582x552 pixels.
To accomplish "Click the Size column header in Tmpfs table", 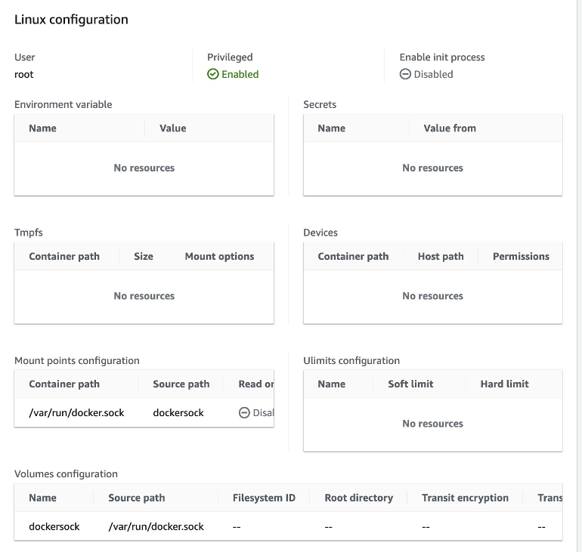I will click(144, 257).
